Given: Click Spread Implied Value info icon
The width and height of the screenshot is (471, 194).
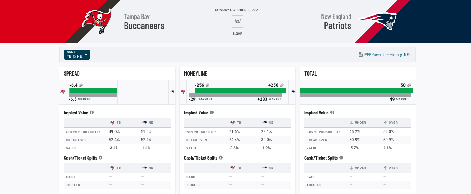Looking at the screenshot, I should click(92, 113).
